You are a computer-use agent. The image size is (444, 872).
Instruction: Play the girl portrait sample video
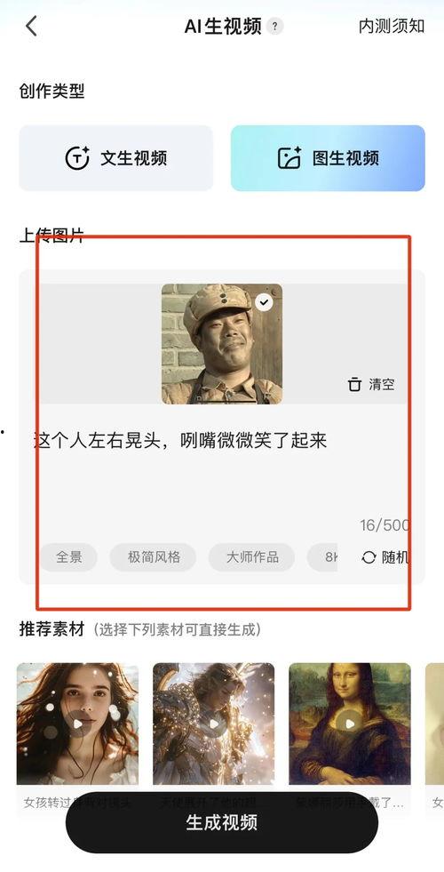(78, 724)
